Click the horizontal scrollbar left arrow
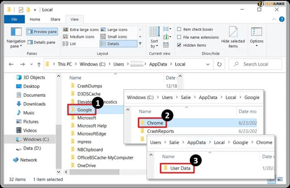 (x=66, y=172)
